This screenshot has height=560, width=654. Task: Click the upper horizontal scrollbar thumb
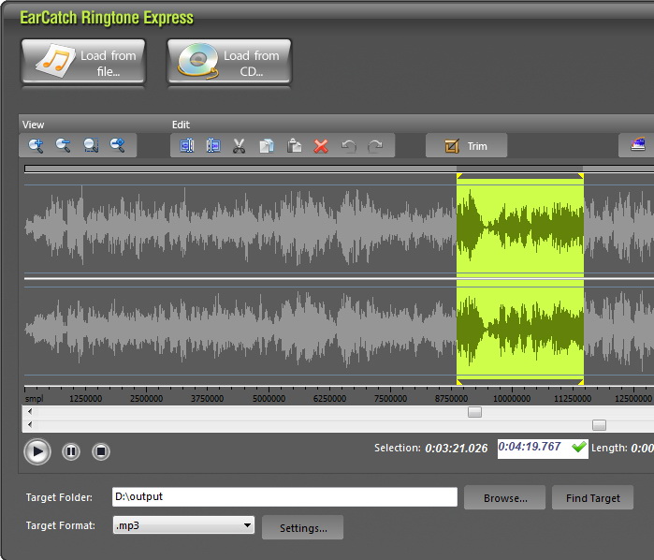pyautogui.click(x=474, y=411)
